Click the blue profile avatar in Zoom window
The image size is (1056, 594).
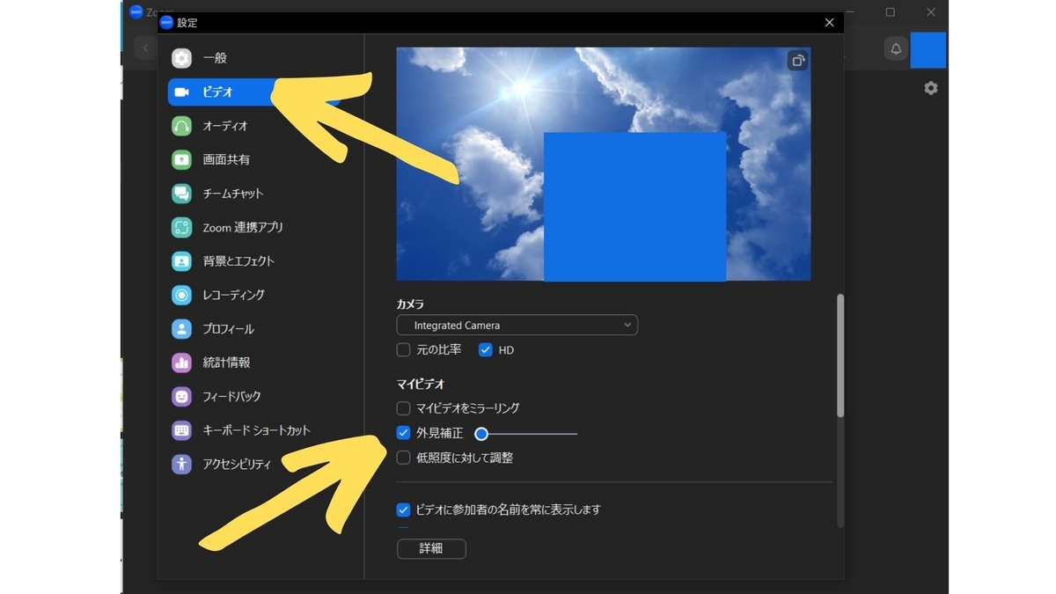(x=928, y=50)
